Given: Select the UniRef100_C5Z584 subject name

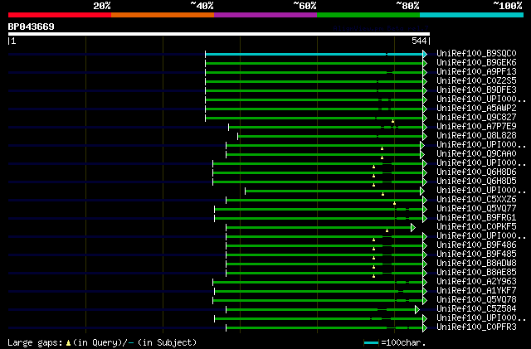Looking at the screenshot, I should click(476, 309).
